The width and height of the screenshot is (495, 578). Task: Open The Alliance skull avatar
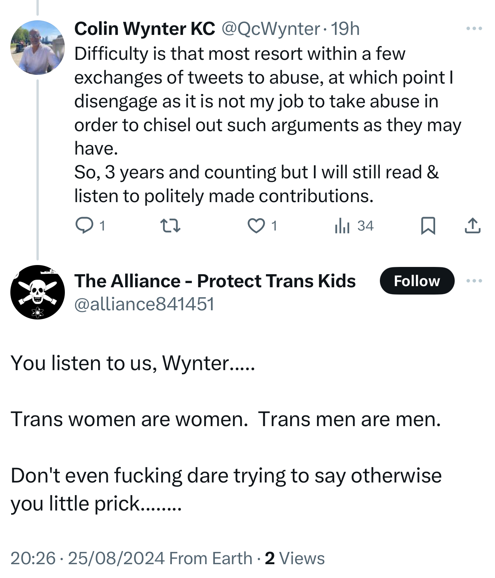[x=38, y=292]
